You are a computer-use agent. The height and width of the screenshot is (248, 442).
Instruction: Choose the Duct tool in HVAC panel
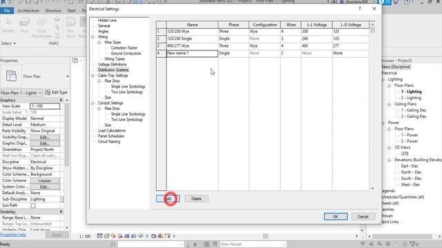[25, 25]
